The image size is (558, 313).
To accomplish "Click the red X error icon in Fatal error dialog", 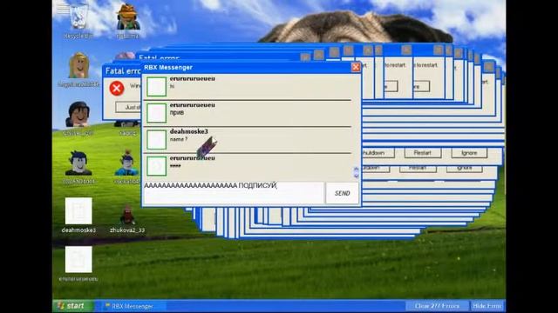I will pos(116,88).
